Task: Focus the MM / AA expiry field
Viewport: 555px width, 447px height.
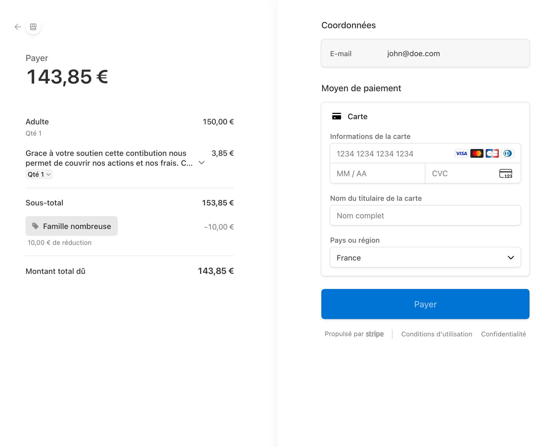Action: coord(377,173)
